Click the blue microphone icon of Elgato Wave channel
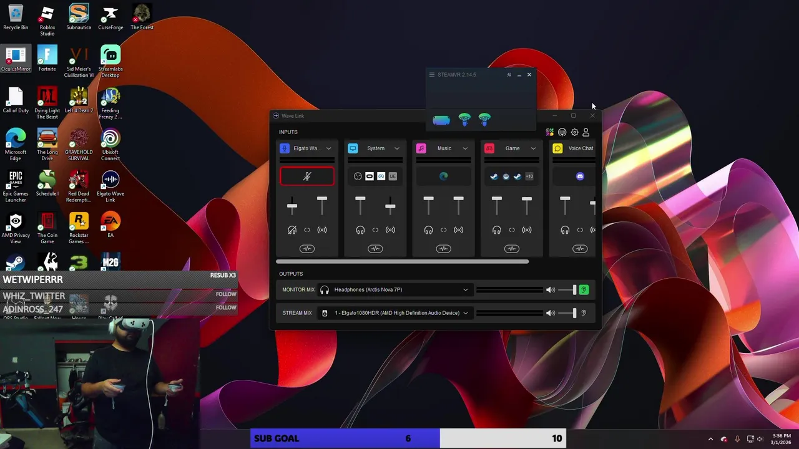 [285, 148]
